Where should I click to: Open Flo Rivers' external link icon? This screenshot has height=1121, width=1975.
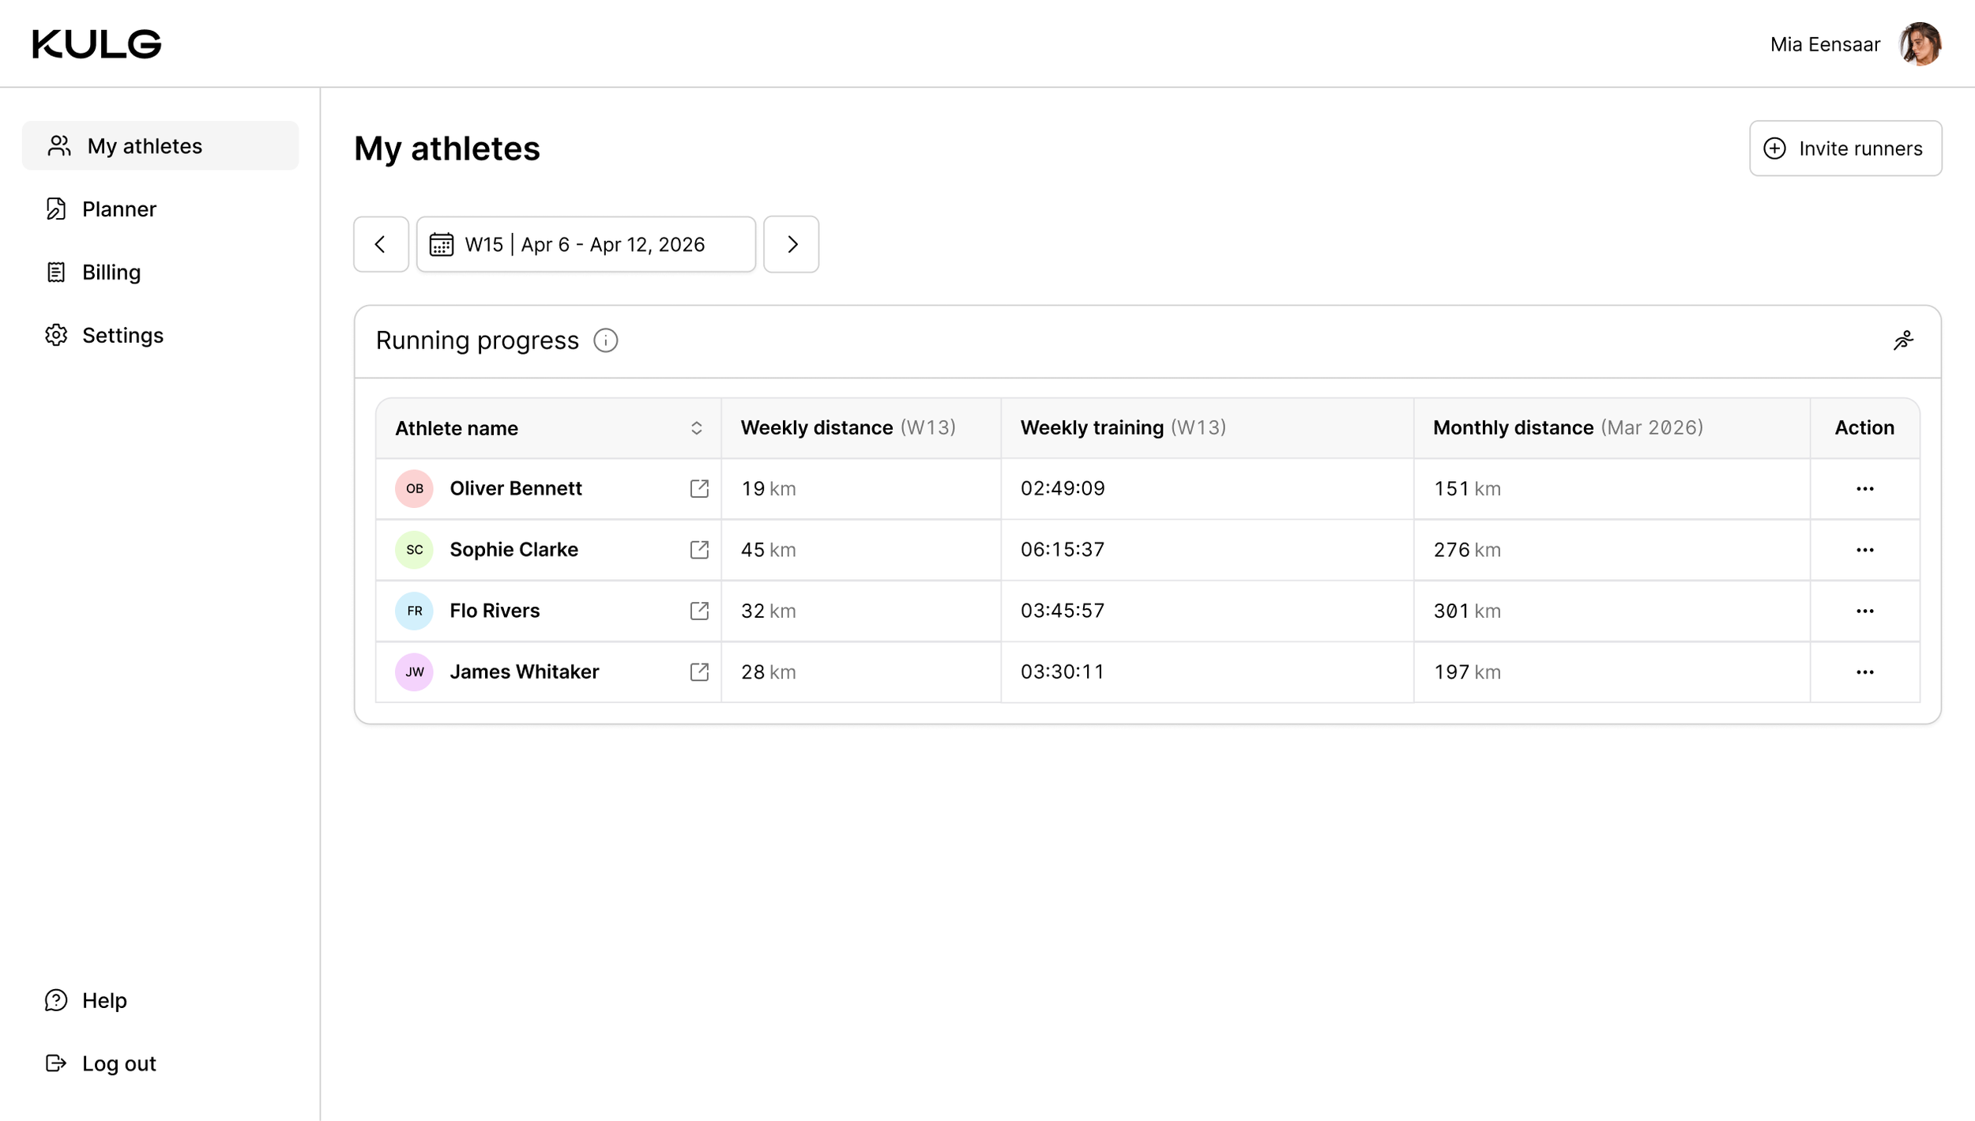[x=698, y=611]
